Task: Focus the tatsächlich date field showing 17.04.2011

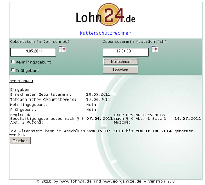Action: pos(125,52)
